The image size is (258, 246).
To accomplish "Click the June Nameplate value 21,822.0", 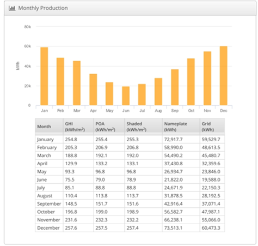I will 174,179.
